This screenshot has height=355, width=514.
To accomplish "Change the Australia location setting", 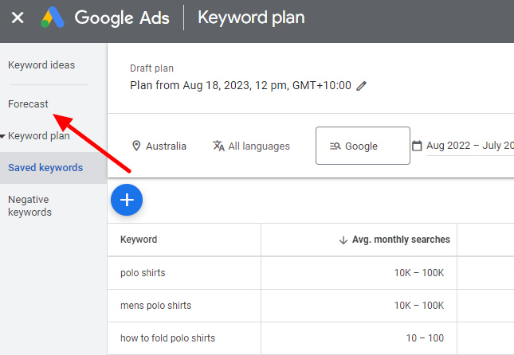I will [166, 146].
